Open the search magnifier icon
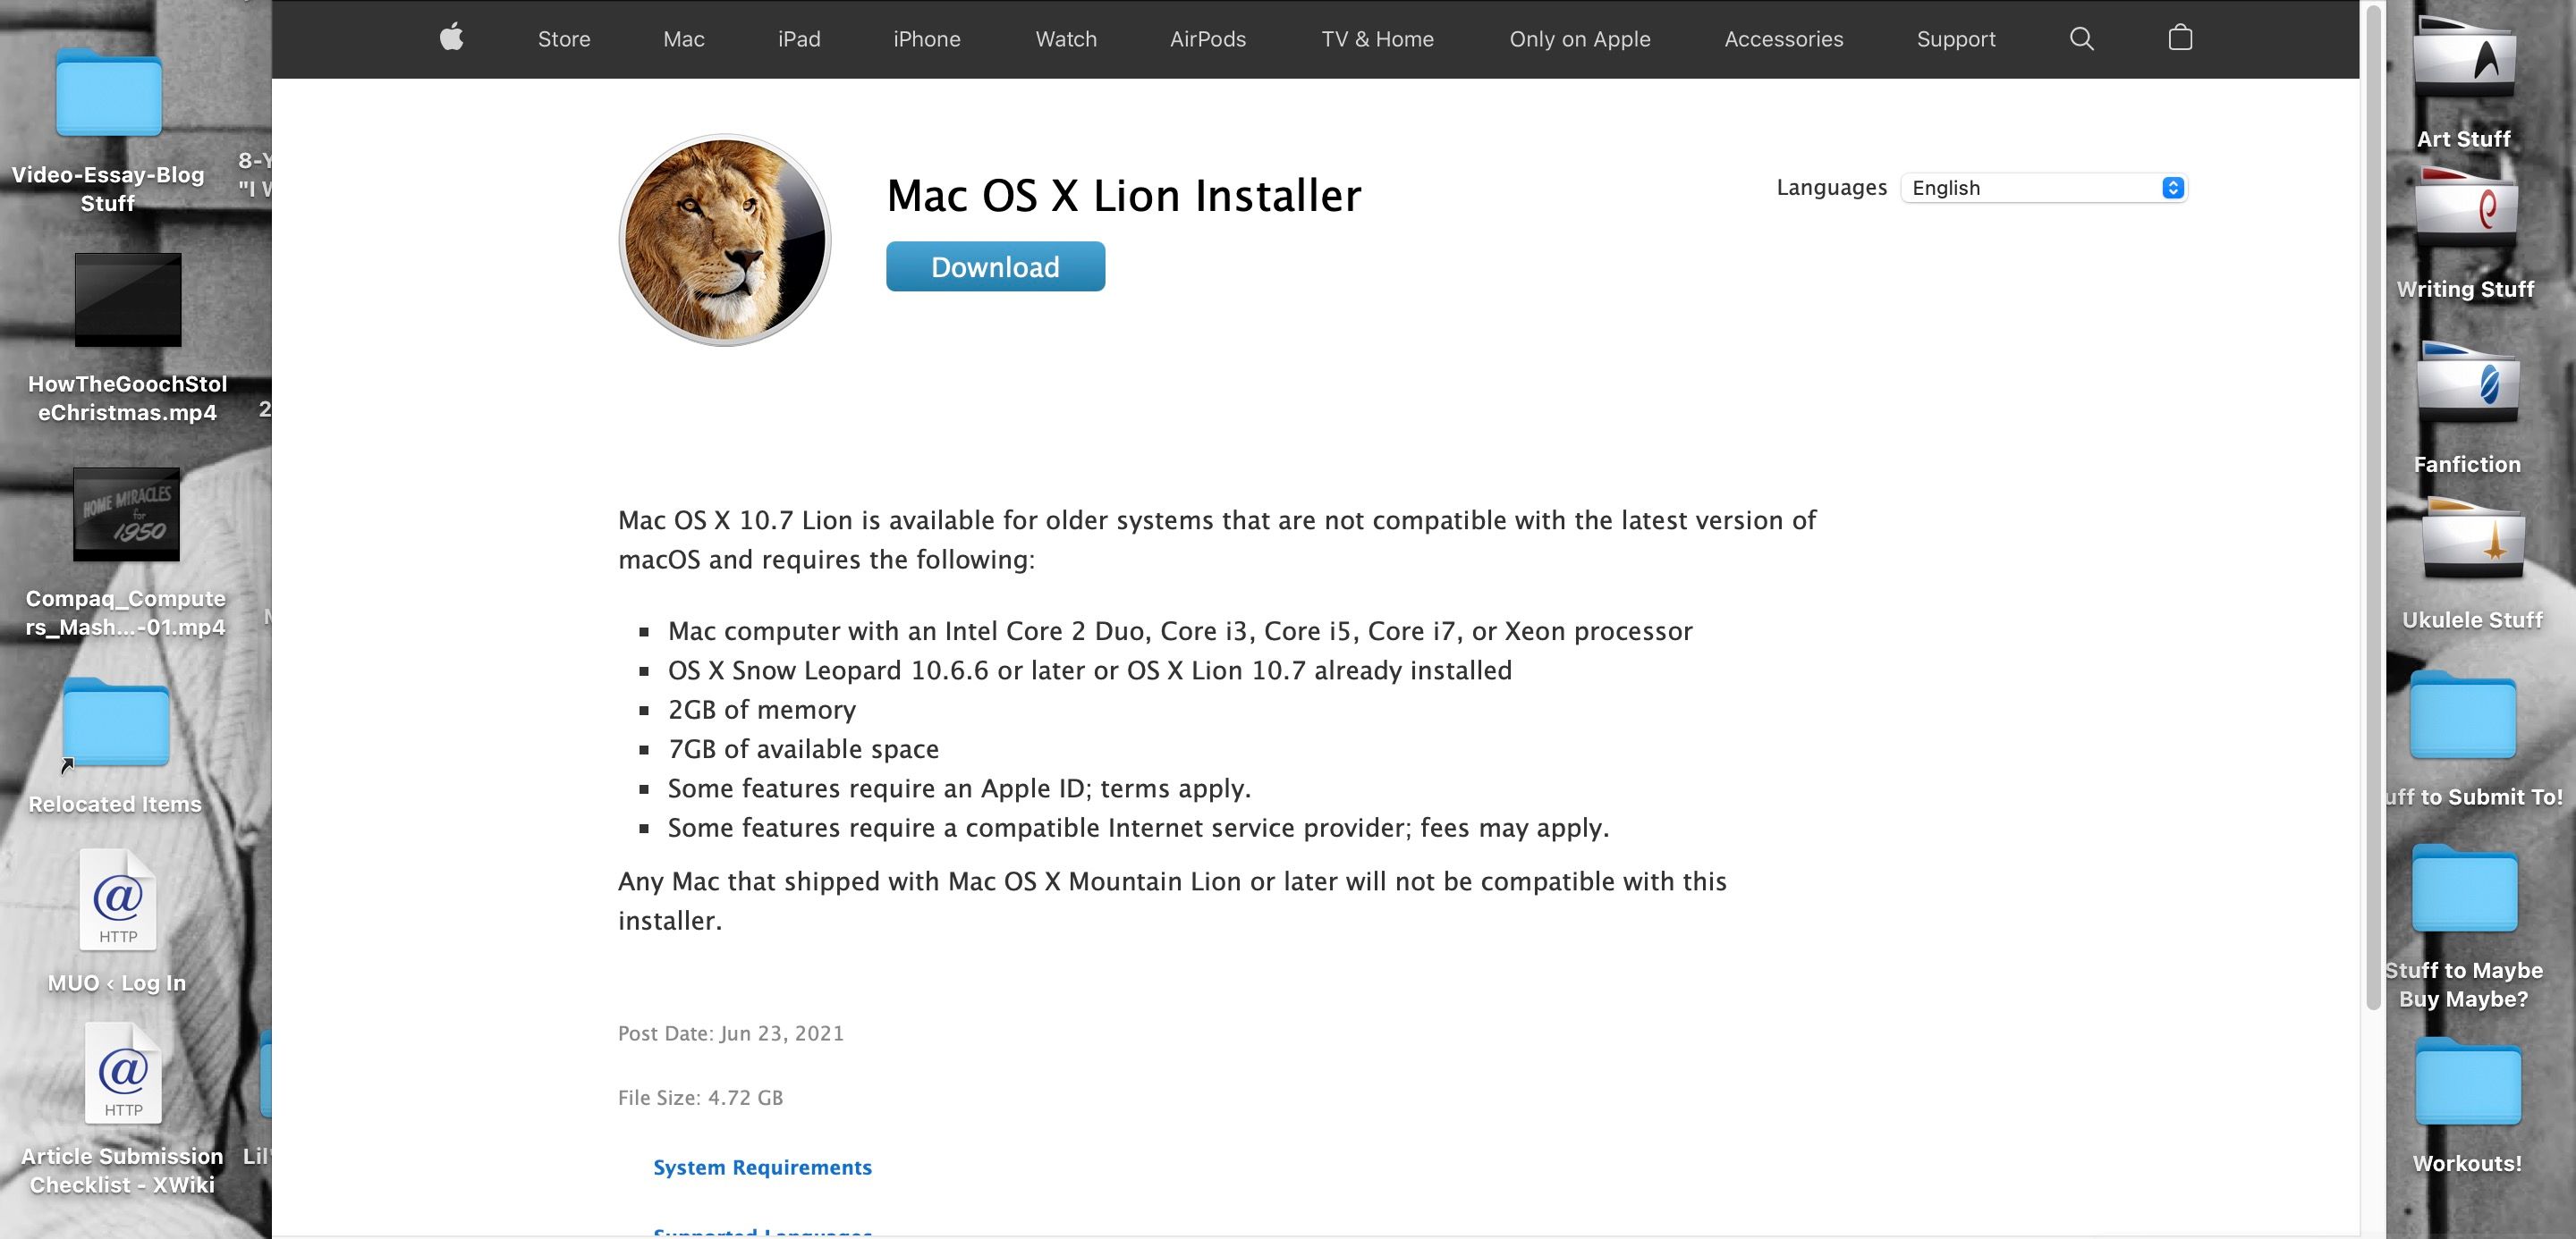The width and height of the screenshot is (2576, 1239). click(x=2081, y=38)
